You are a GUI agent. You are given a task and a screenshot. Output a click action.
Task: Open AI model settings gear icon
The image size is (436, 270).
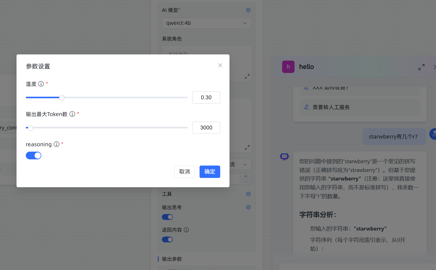click(x=248, y=10)
